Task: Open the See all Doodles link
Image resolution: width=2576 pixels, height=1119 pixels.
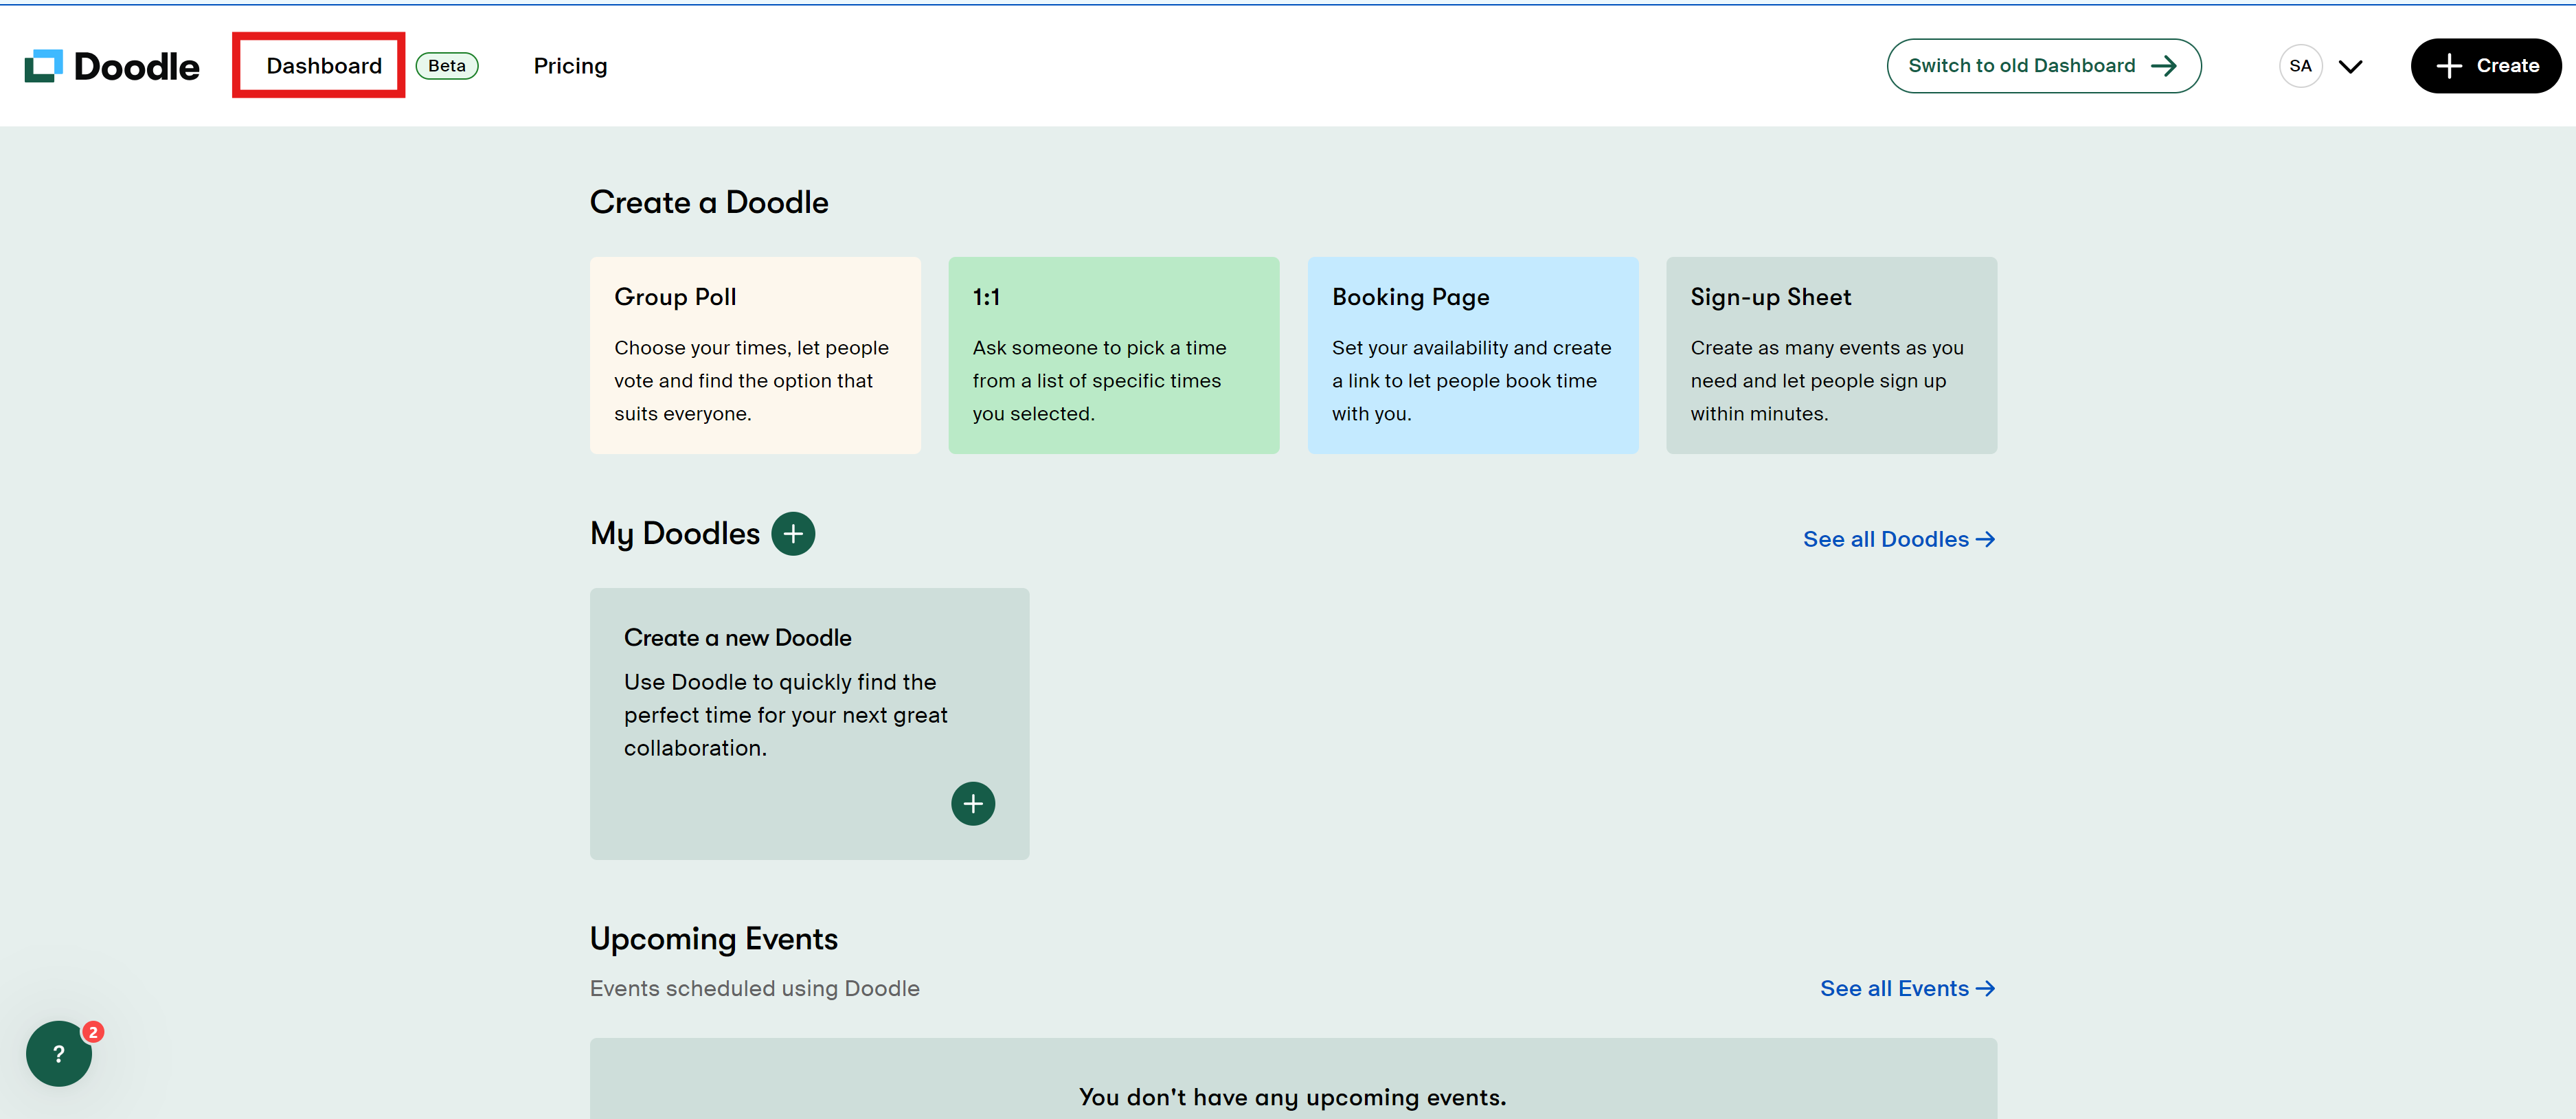Action: [1885, 539]
